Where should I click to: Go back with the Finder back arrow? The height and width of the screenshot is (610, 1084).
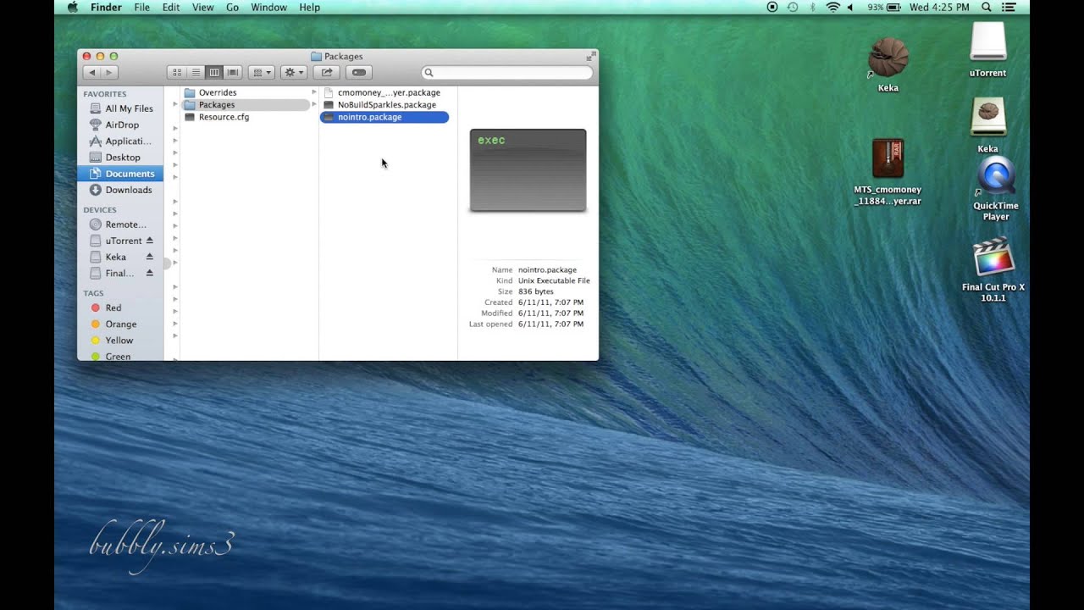(x=91, y=73)
